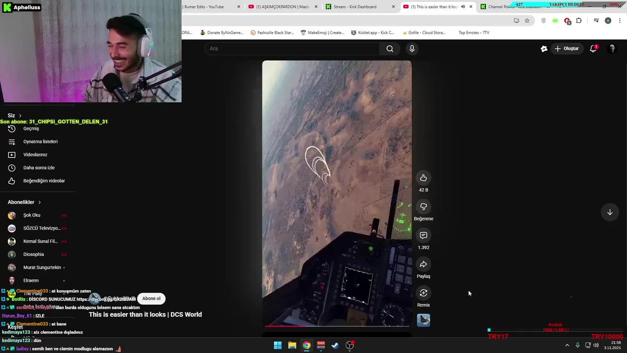Close the Bumer Edits tab

[239, 7]
